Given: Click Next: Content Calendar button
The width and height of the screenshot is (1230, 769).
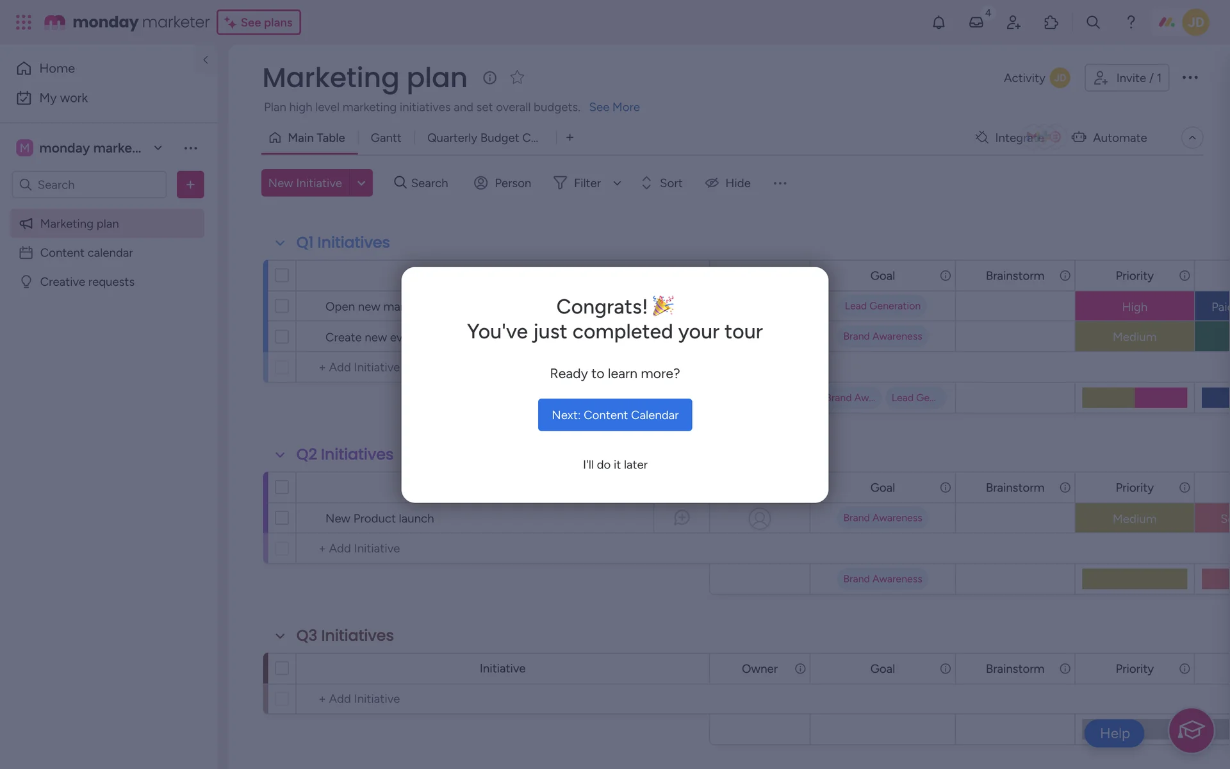Looking at the screenshot, I should pyautogui.click(x=614, y=415).
